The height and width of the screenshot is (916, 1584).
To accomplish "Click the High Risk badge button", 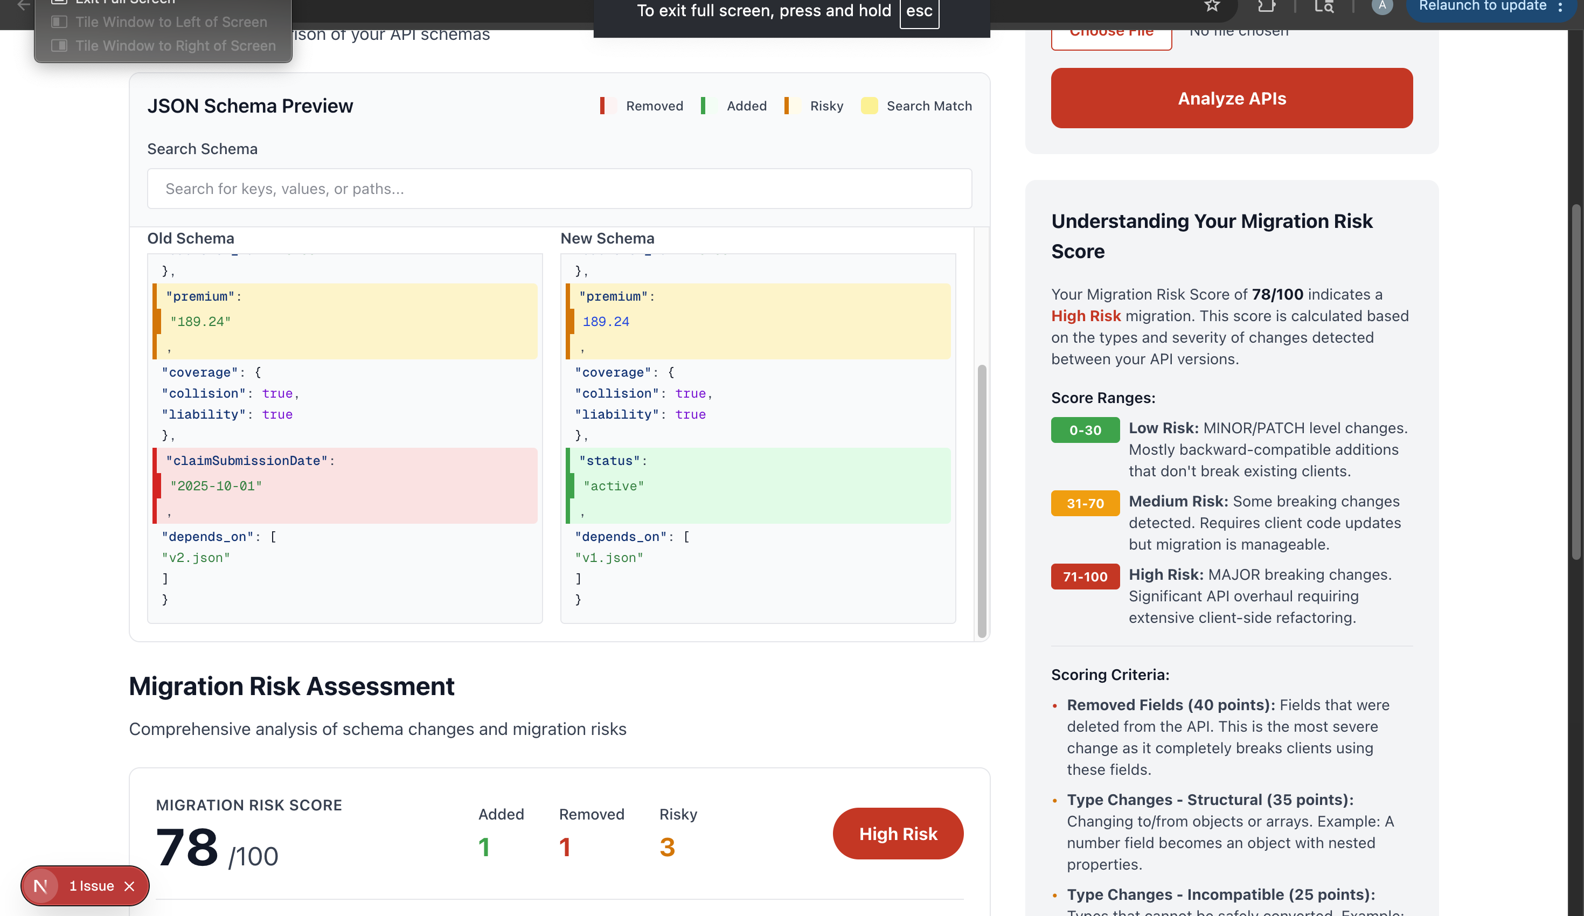I will click(x=898, y=834).
